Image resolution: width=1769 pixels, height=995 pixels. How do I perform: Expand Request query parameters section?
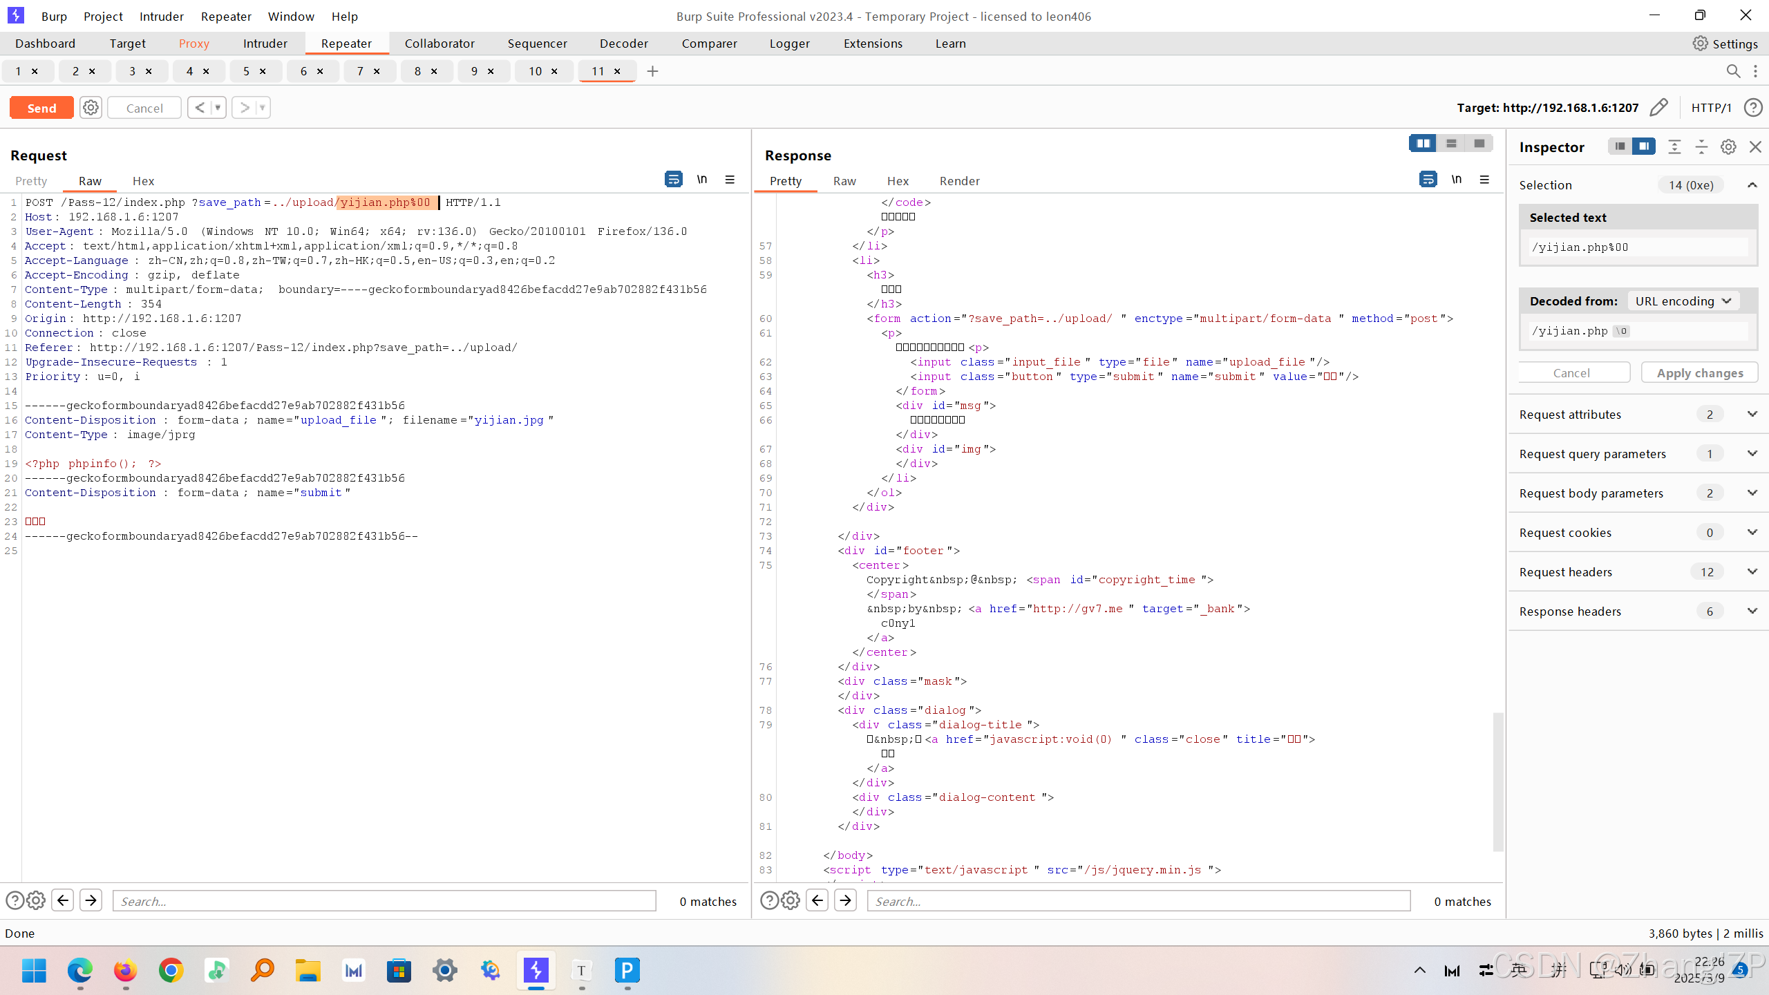(1752, 453)
